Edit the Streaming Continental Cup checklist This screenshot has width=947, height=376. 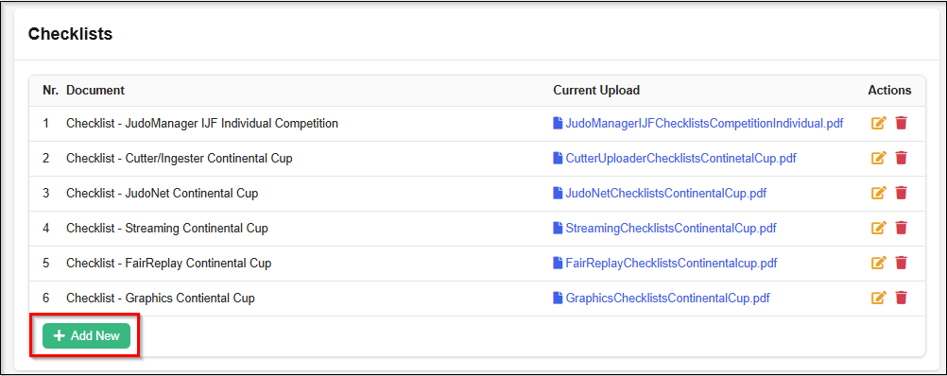click(878, 228)
